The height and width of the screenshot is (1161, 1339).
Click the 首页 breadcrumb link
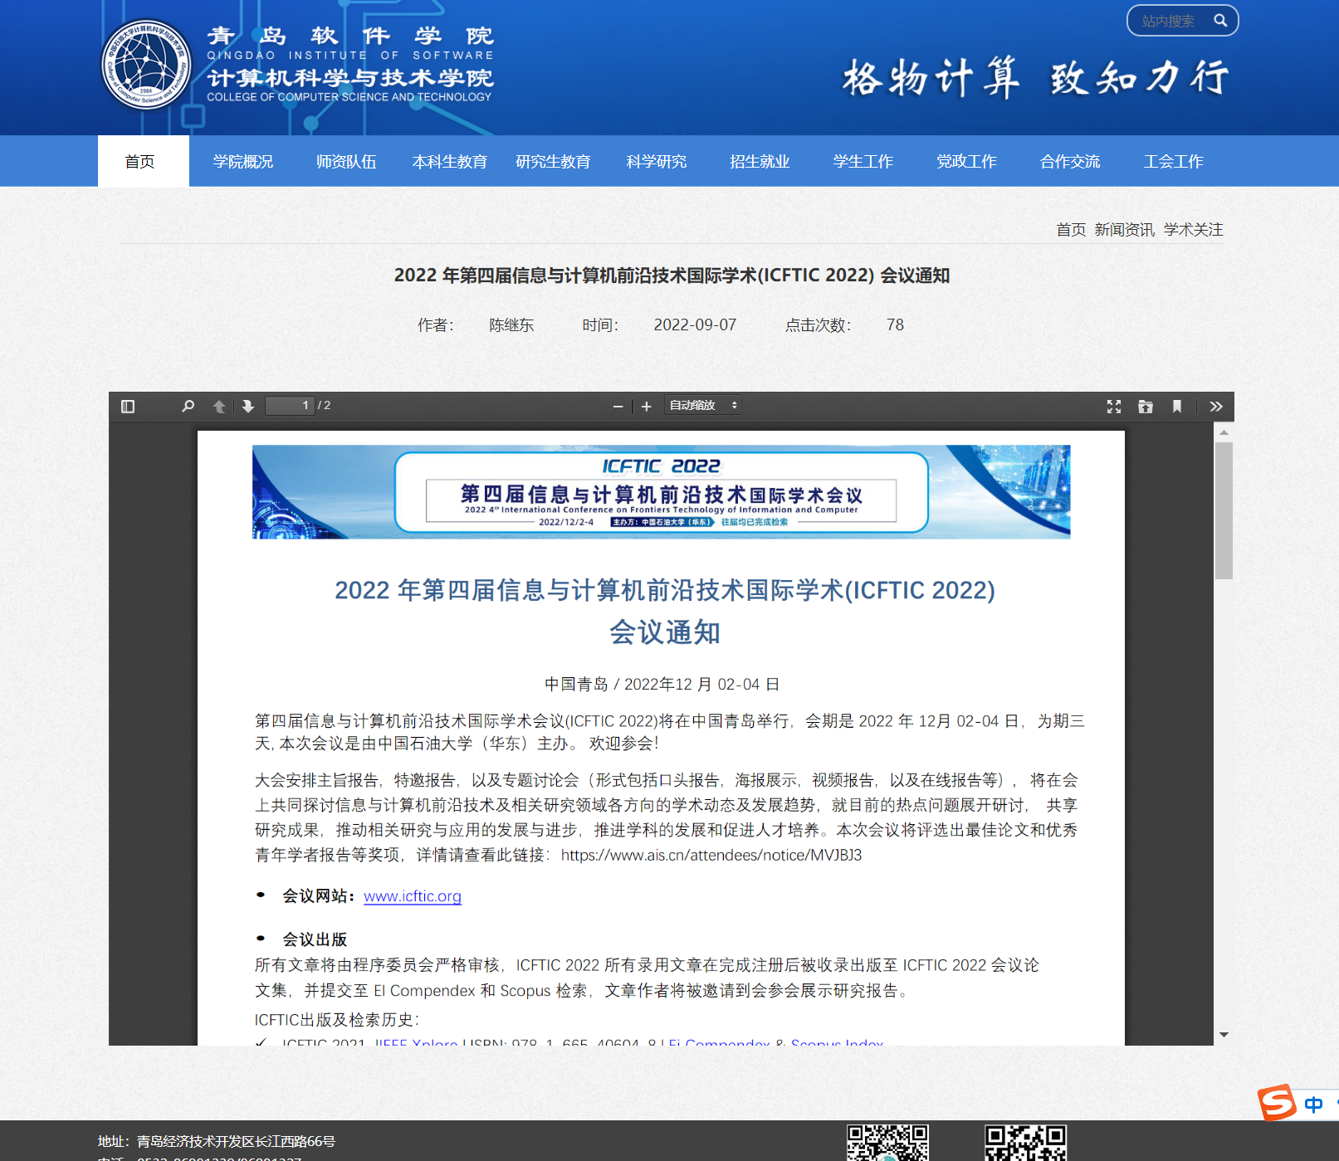(x=1071, y=230)
